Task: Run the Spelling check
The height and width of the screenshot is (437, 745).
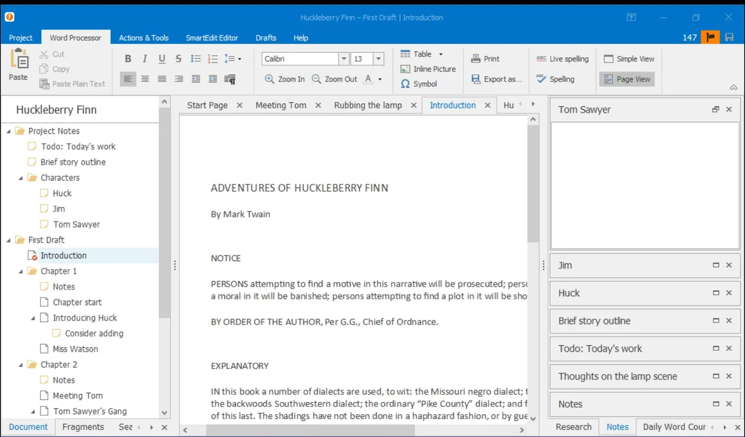Action: point(555,79)
